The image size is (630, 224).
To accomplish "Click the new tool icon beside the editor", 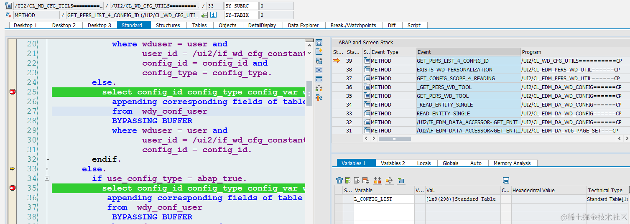I will tap(319, 52).
